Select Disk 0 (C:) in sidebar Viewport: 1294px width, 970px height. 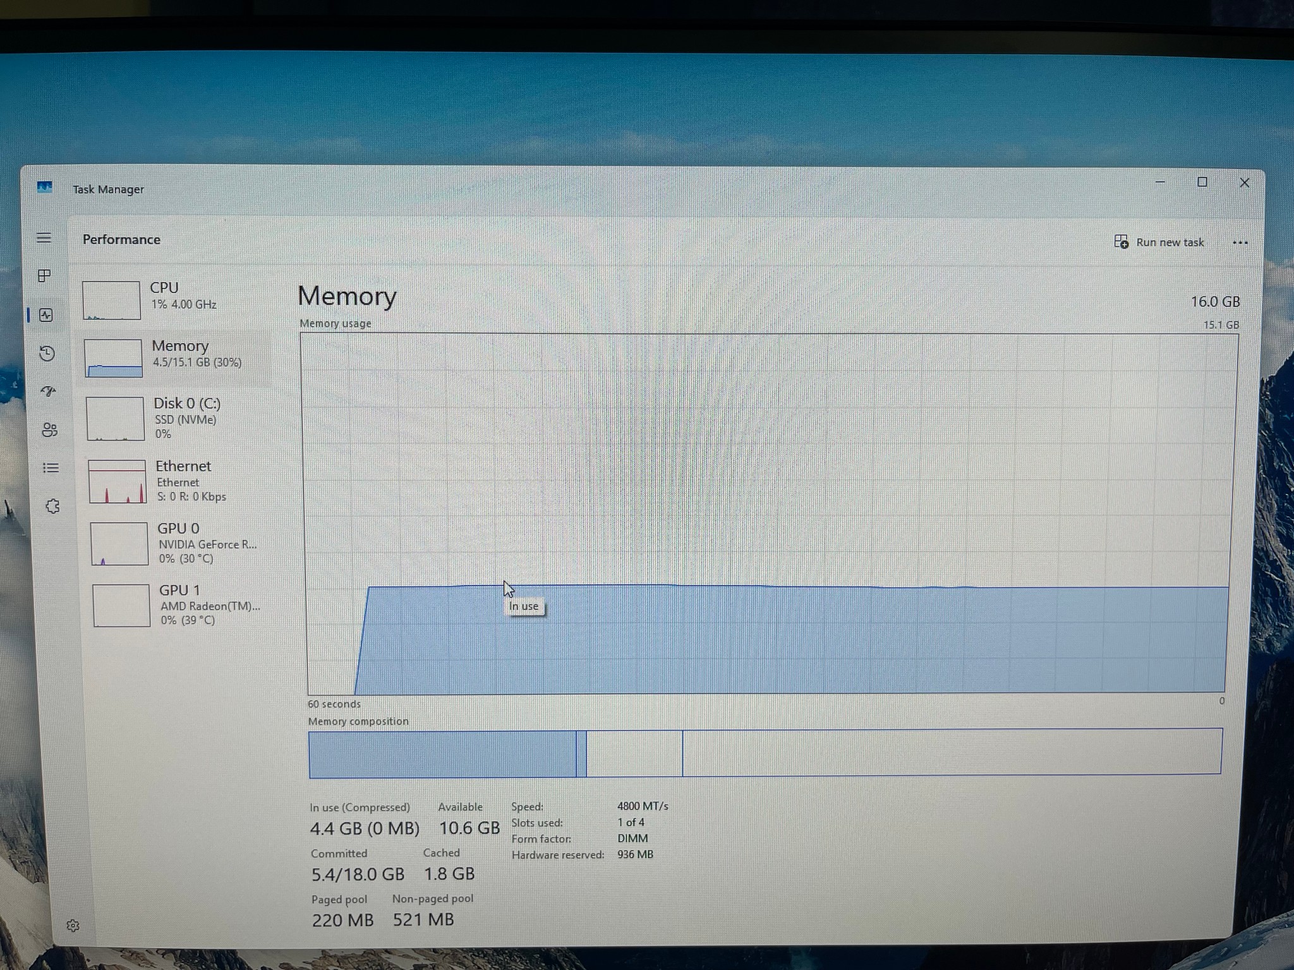(178, 418)
